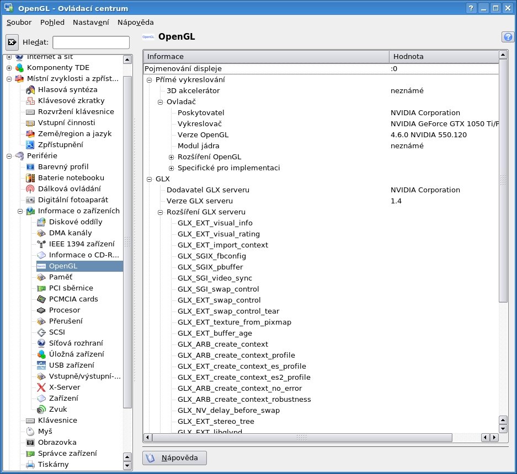The image size is (517, 474).
Task: Click the blue help icon beside the OpenGL header
Action: pos(508,37)
